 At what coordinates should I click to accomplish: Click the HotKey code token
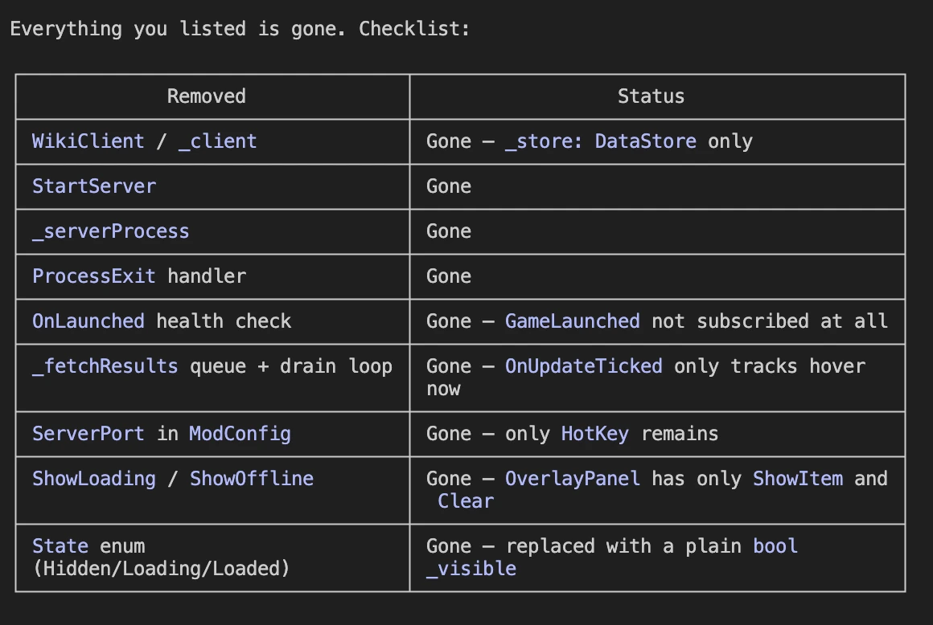[595, 435]
